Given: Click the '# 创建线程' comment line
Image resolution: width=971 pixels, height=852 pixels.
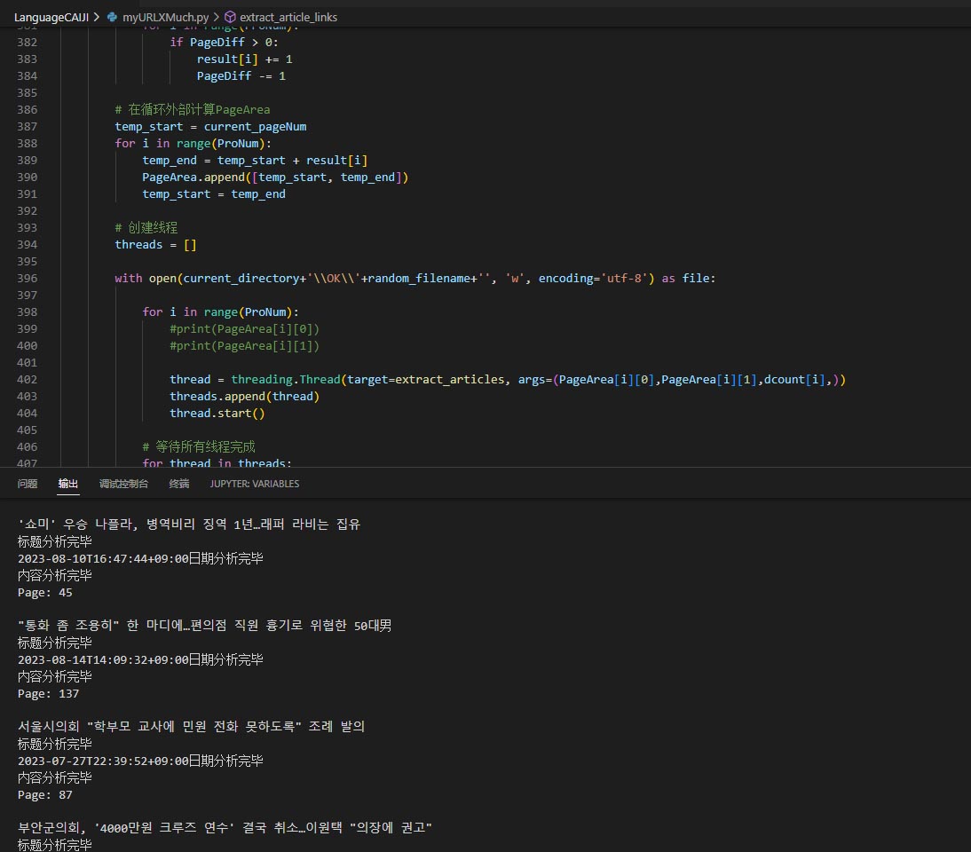Looking at the screenshot, I should coord(146,227).
